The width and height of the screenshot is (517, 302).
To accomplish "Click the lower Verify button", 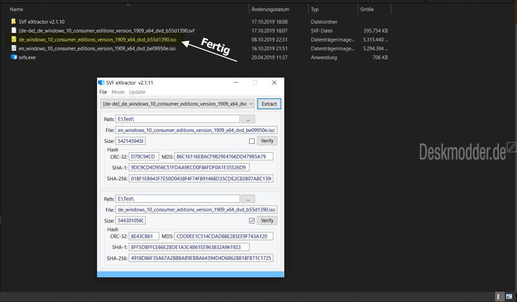I will [267, 220].
